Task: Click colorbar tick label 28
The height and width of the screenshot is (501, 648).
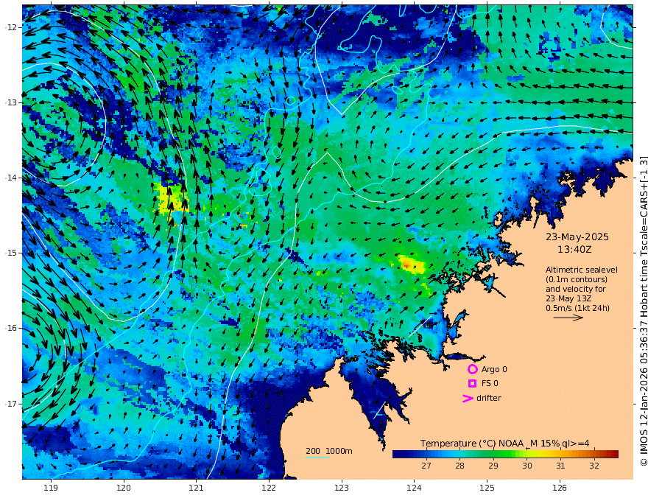Action: tap(459, 466)
